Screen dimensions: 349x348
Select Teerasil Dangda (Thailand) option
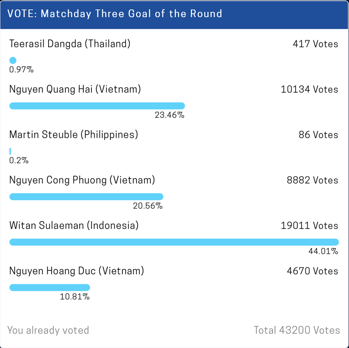(70, 44)
